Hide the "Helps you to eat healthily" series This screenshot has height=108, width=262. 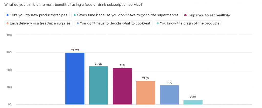(208, 15)
